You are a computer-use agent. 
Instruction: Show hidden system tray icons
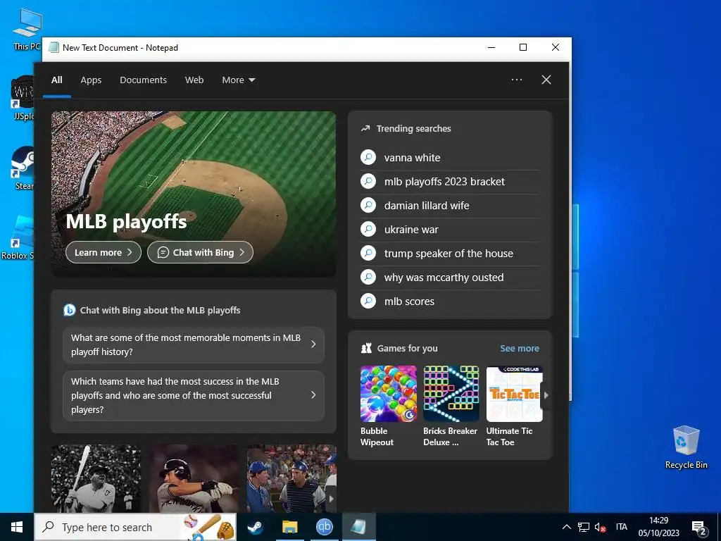coord(567,527)
